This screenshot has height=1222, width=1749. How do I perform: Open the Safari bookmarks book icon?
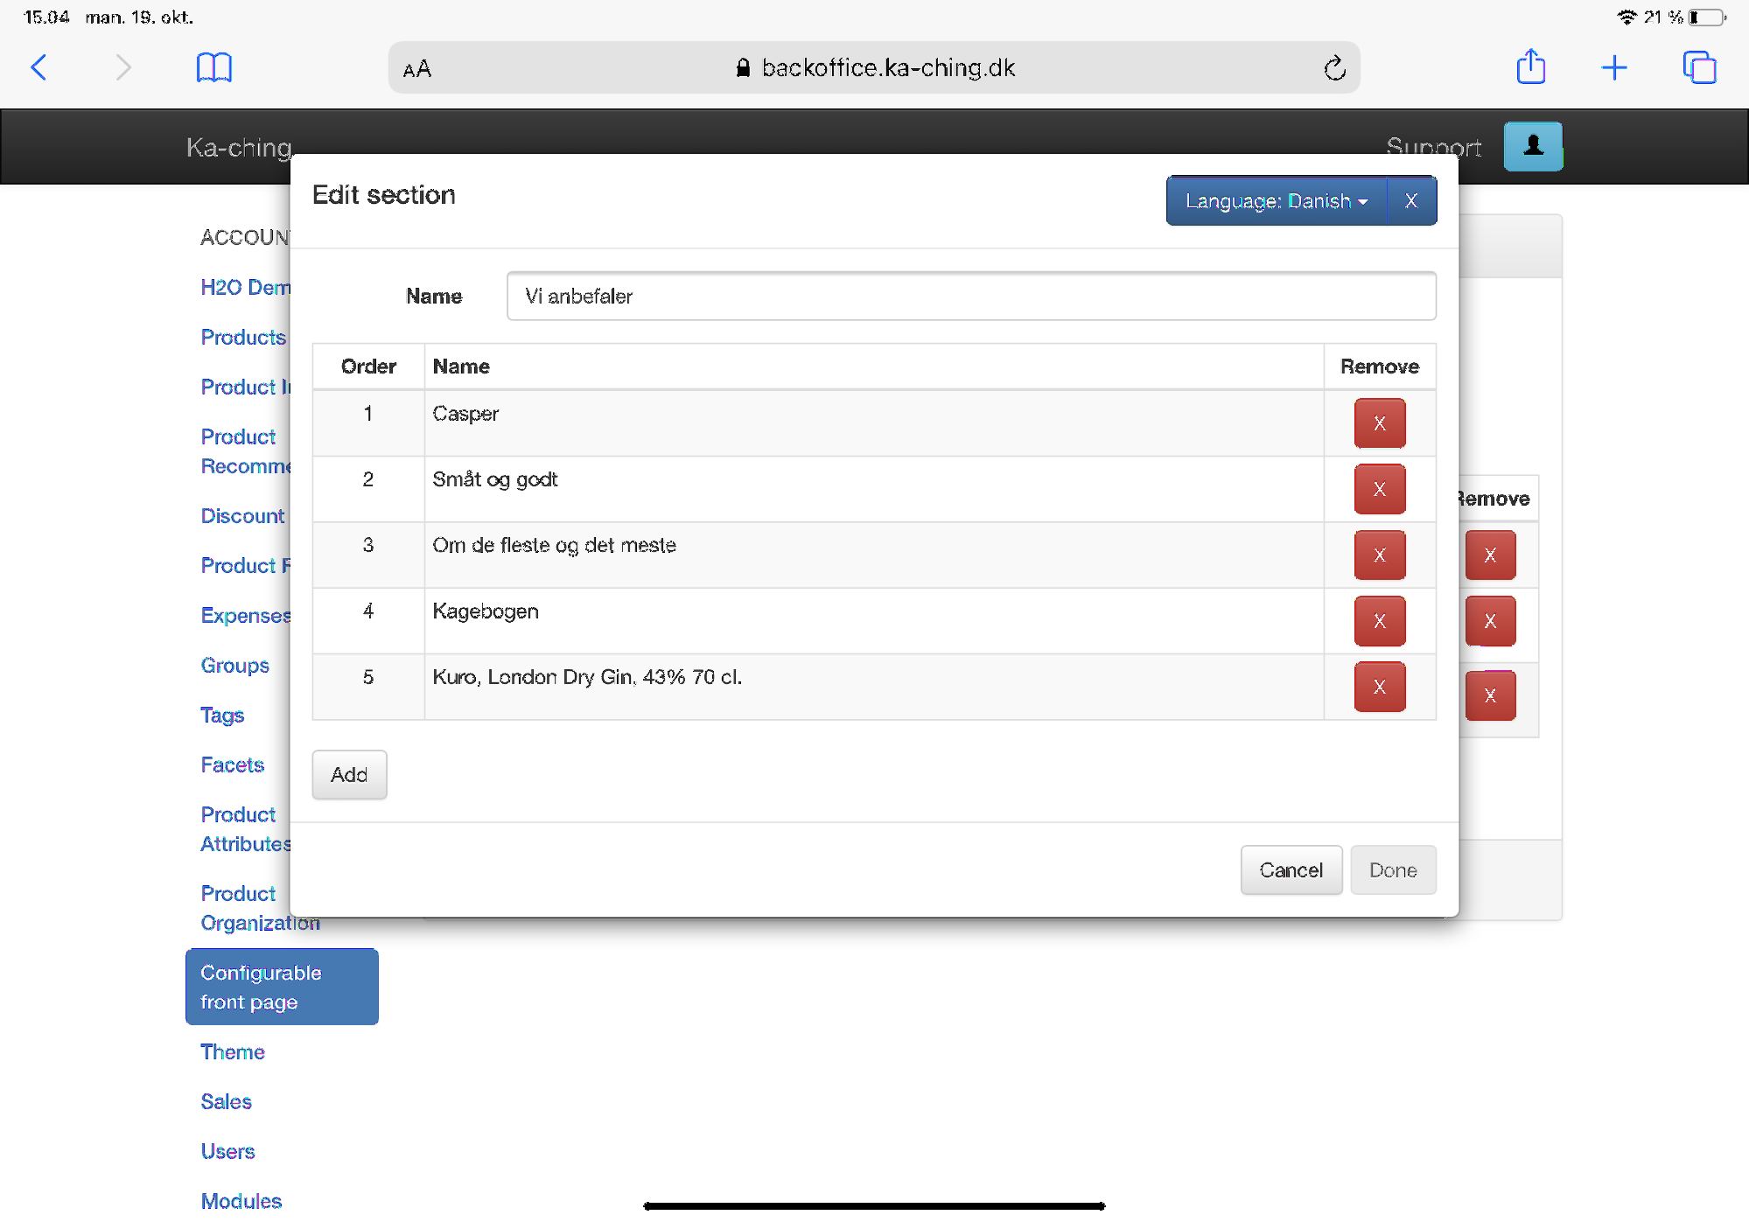(213, 67)
